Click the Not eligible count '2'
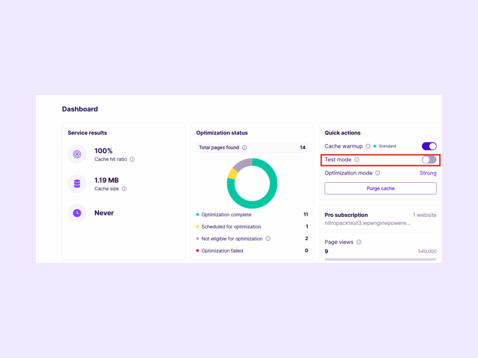This screenshot has width=478, height=358. 306,238
